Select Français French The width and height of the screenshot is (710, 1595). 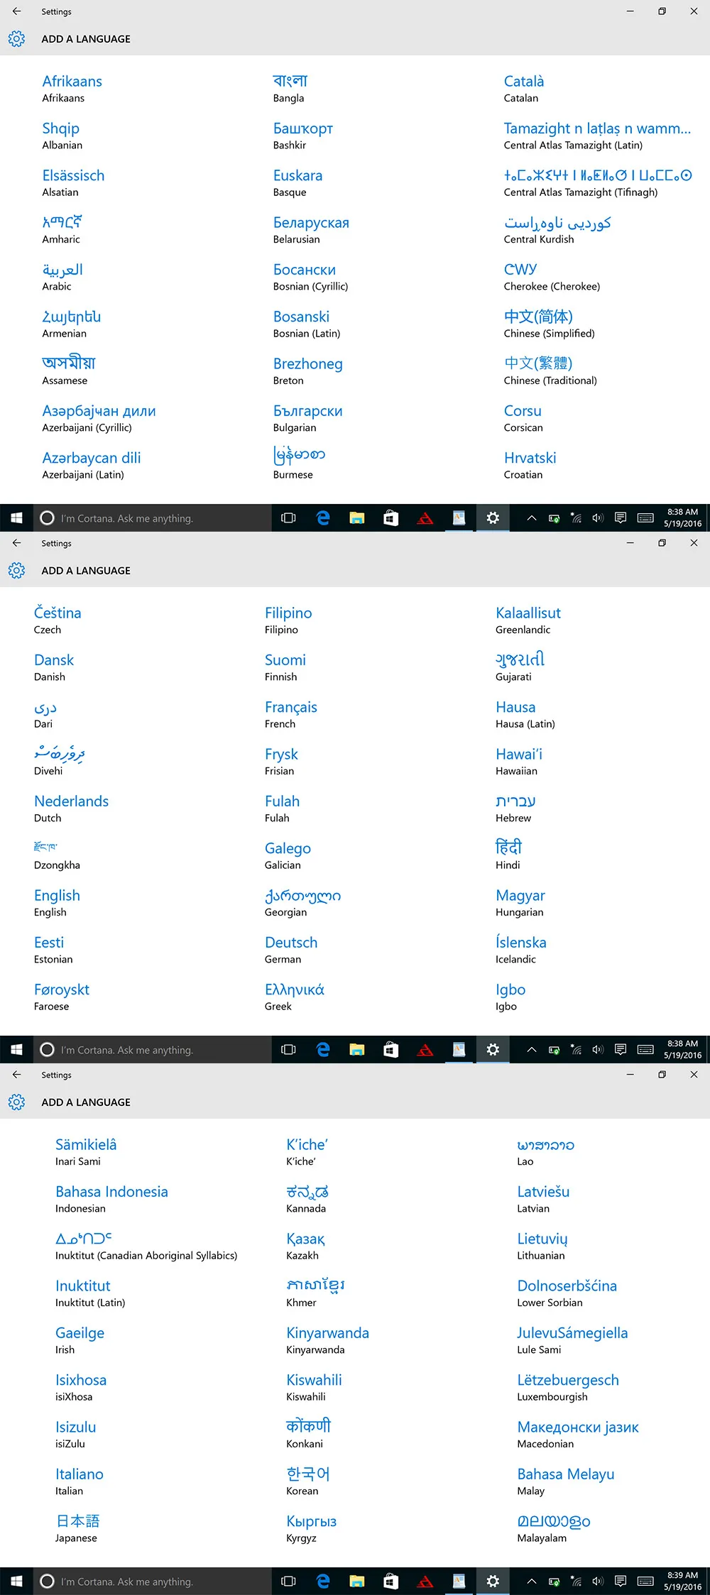[291, 714]
